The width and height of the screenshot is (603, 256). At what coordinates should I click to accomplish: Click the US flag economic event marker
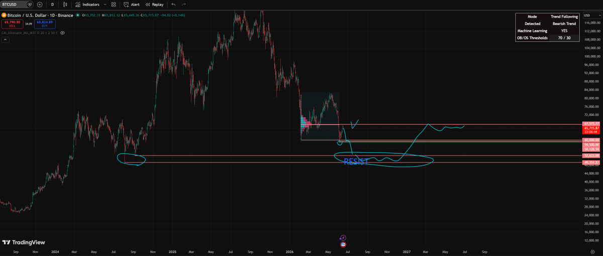[x=343, y=244]
